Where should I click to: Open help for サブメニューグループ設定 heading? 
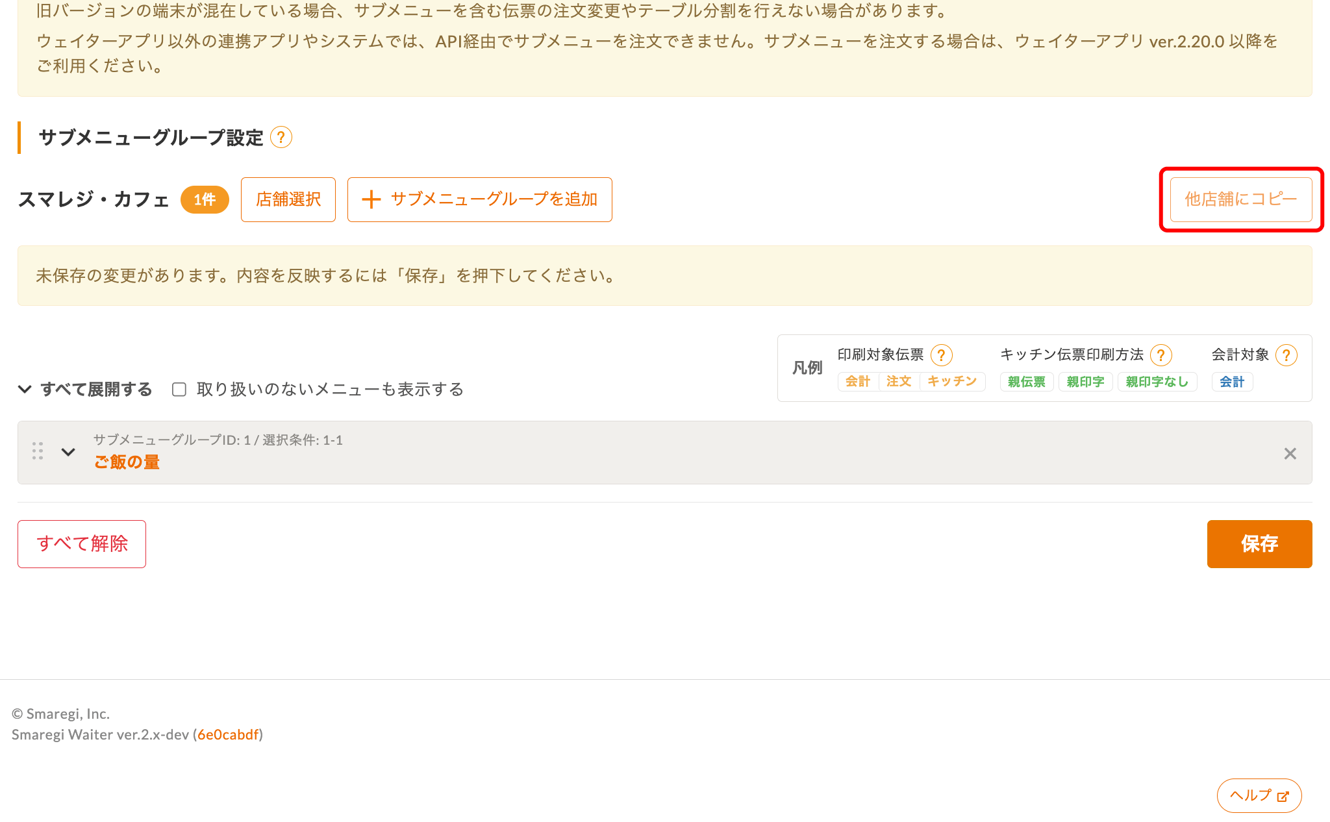point(281,138)
